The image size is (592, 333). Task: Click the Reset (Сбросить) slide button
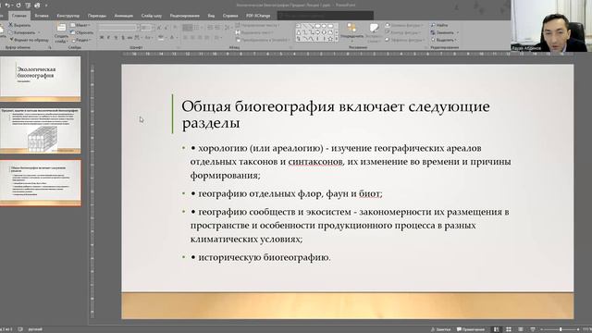(x=82, y=32)
